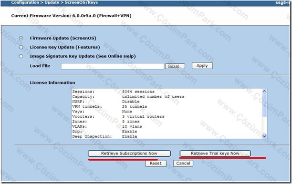Click Retrieve Subscriptions Now button
The image size is (292, 184).
coord(129,153)
